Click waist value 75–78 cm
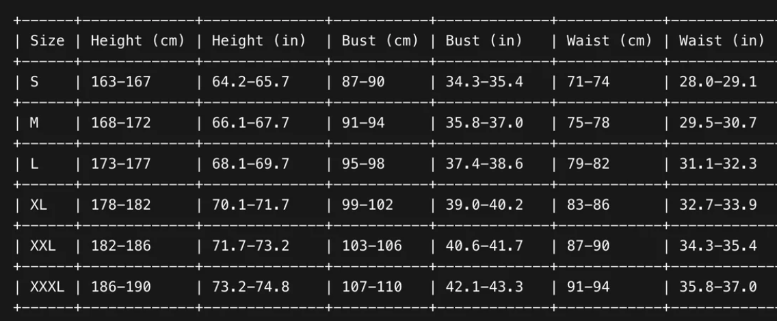Screen dimensions: 777x321 588,123
